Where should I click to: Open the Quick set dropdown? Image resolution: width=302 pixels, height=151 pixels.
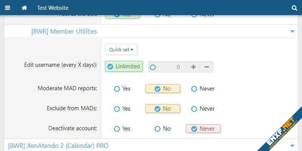tap(121, 49)
